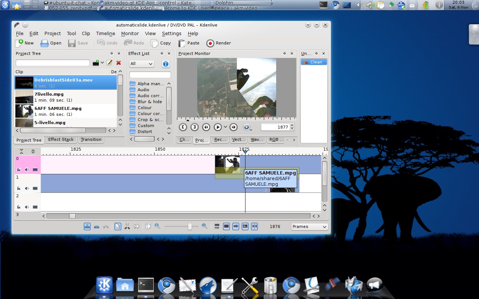This screenshot has width=479, height=299.
Task: Open the Timeline menu
Action: pos(106,34)
